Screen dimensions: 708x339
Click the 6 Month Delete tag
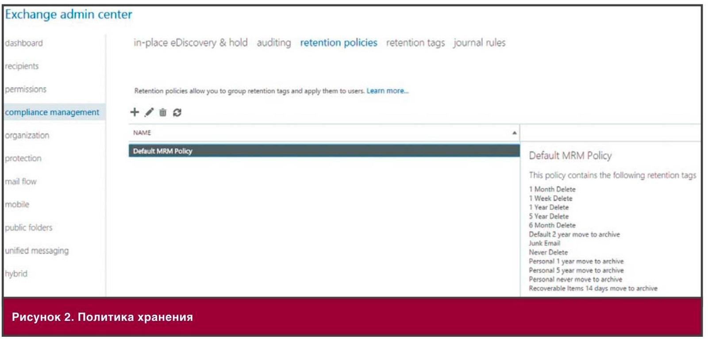(552, 225)
